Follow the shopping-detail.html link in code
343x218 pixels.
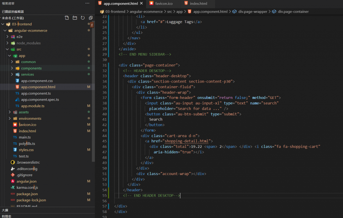[186, 141]
